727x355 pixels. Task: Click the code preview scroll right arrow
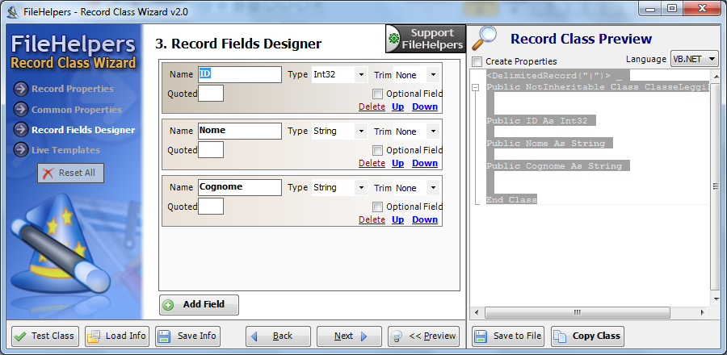tap(703, 313)
